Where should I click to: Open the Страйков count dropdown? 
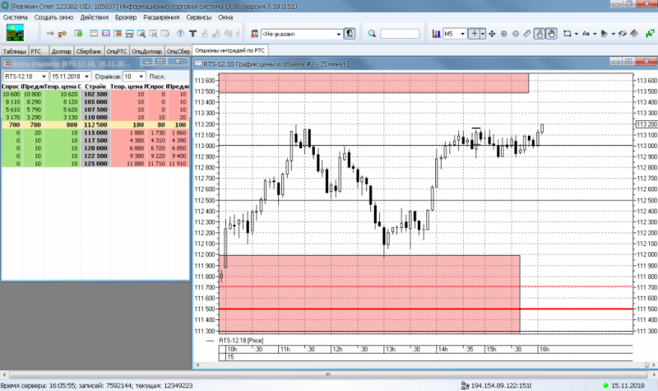tap(141, 77)
